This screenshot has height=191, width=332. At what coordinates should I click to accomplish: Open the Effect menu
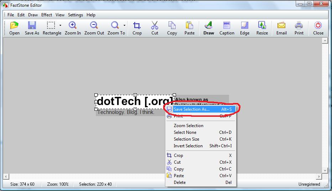(x=47, y=15)
